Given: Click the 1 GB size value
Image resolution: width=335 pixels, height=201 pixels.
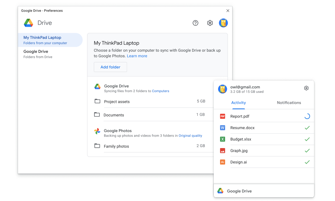Looking at the screenshot, I should (x=200, y=115).
